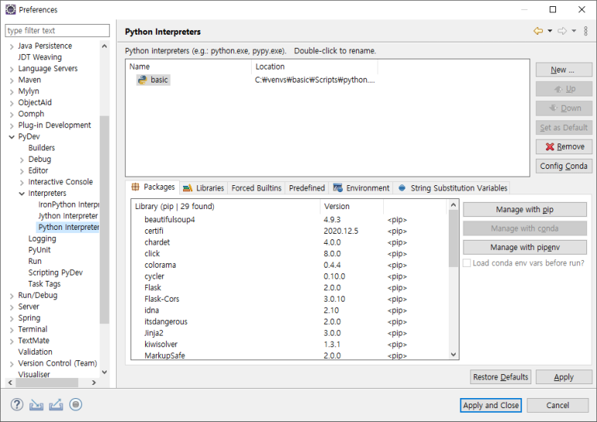Select the PyUnit tree item
This screenshot has width=597, height=422.
pyautogui.click(x=39, y=250)
